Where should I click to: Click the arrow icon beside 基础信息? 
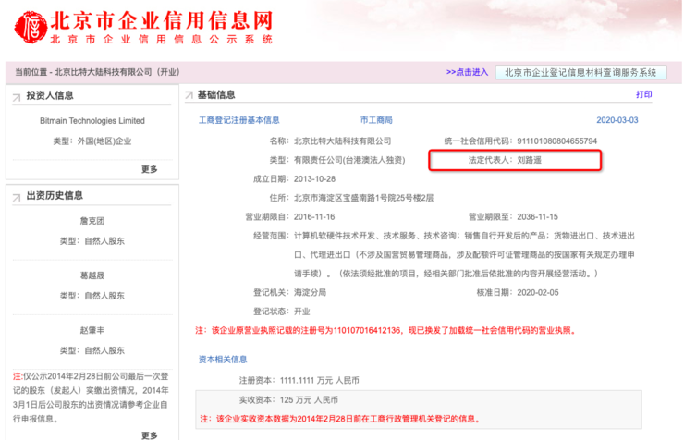[189, 95]
